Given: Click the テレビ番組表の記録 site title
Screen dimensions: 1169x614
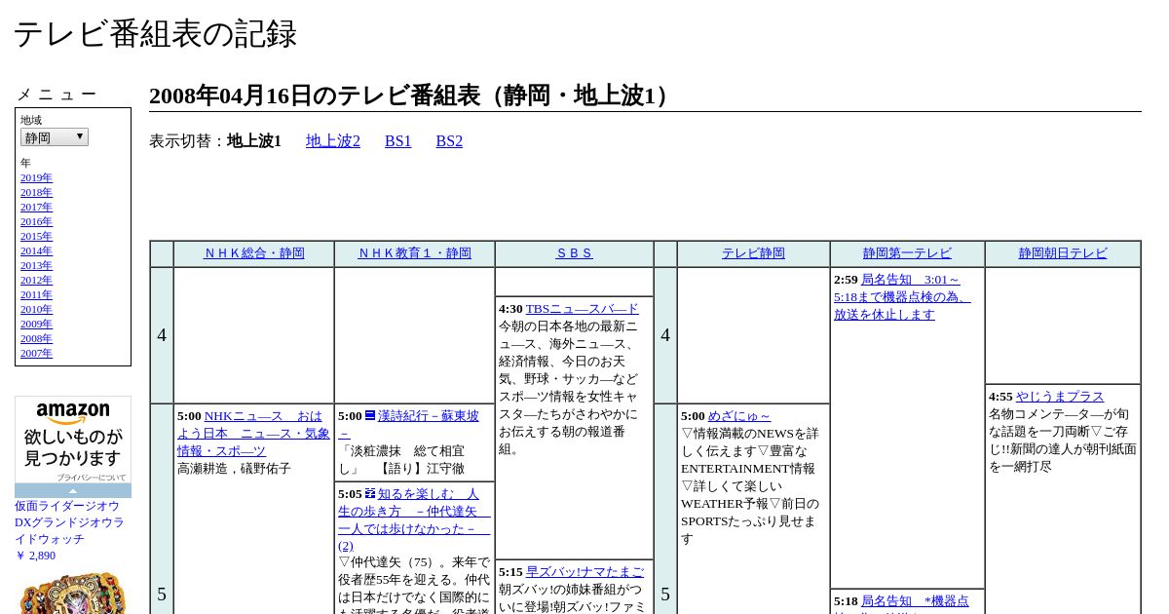Looking at the screenshot, I should click(155, 34).
